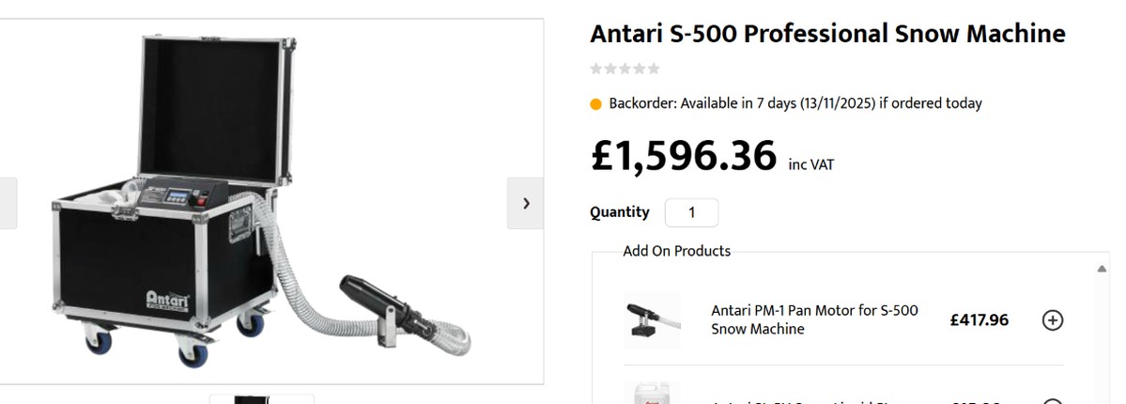Viewport: 1126px width, 404px height.
Task: Click the inc VAT label
Action: pyautogui.click(x=810, y=165)
